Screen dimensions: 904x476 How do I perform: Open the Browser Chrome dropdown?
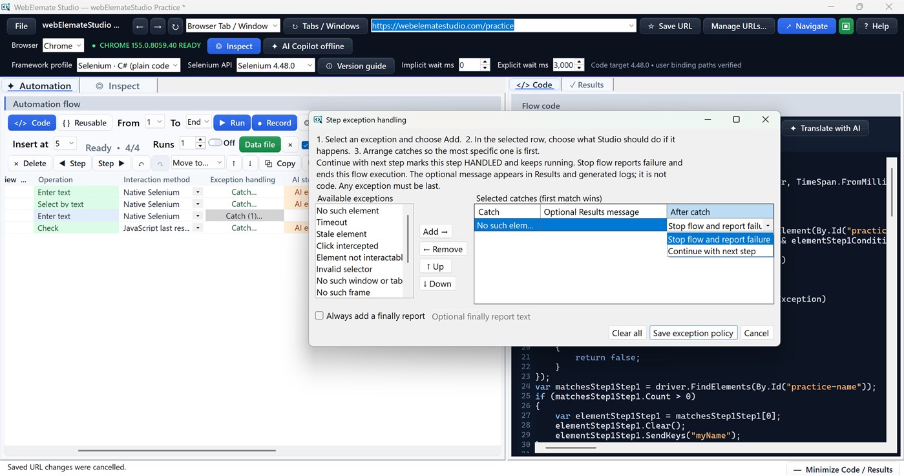63,46
